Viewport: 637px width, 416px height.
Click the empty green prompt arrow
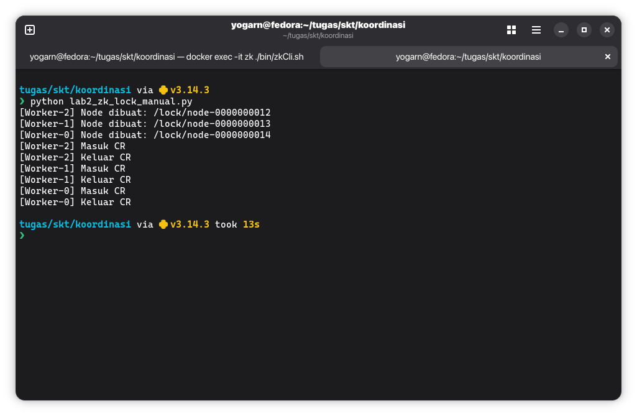point(22,236)
